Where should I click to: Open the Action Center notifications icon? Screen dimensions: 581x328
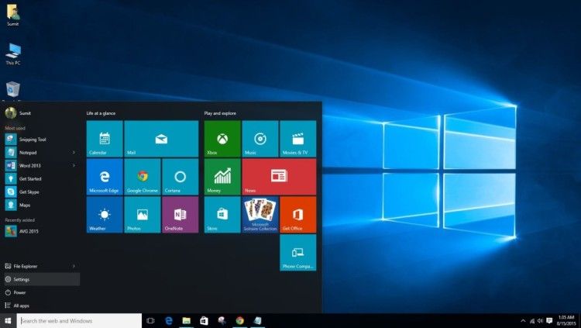tap(549, 321)
